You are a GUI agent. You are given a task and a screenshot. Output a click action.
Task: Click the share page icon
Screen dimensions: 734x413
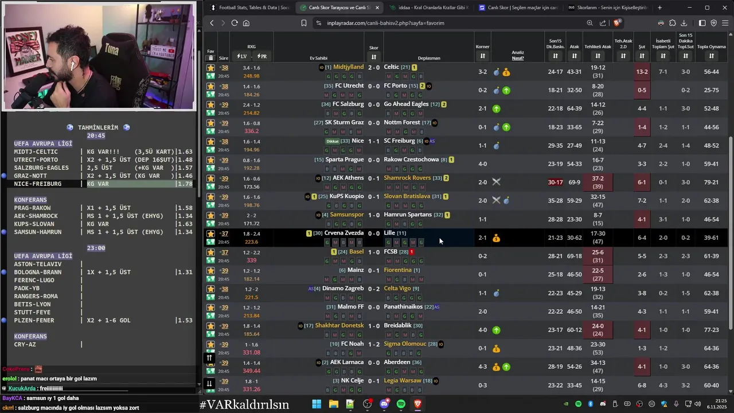[603, 23]
